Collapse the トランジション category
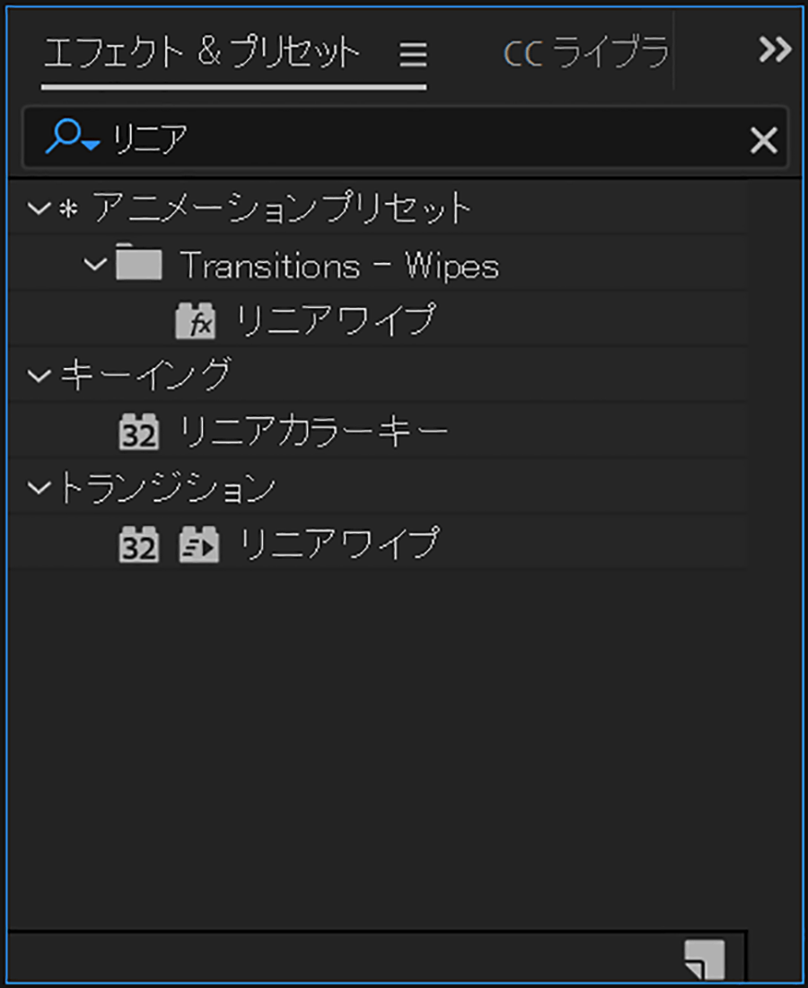 [x=37, y=488]
